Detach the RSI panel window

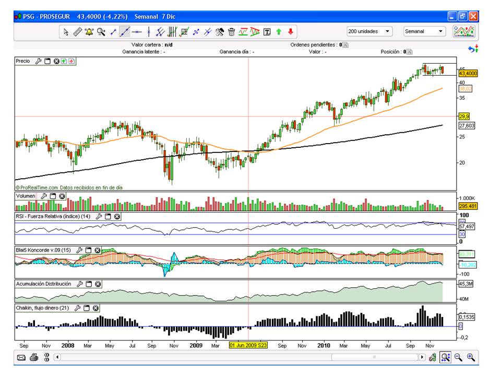click(108, 216)
